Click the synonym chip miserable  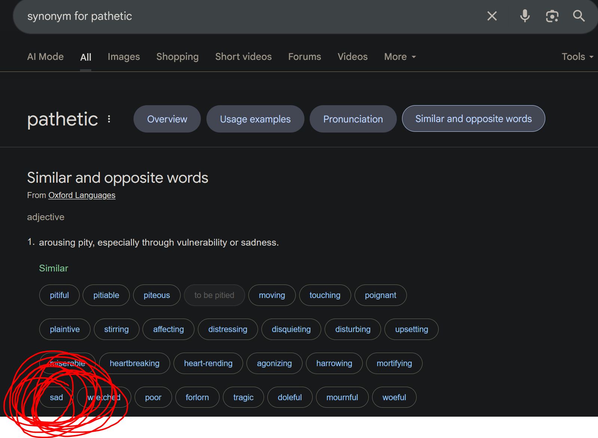[67, 363]
